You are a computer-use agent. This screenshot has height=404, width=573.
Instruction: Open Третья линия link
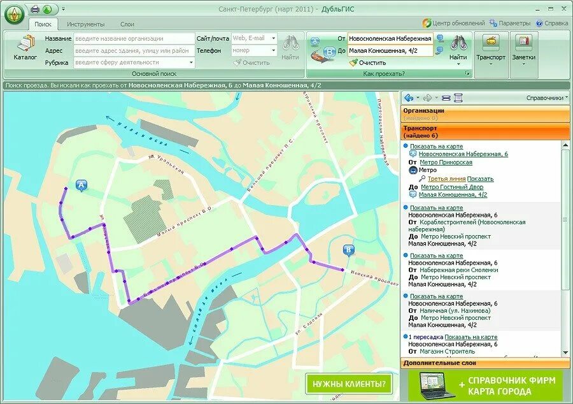click(446, 179)
